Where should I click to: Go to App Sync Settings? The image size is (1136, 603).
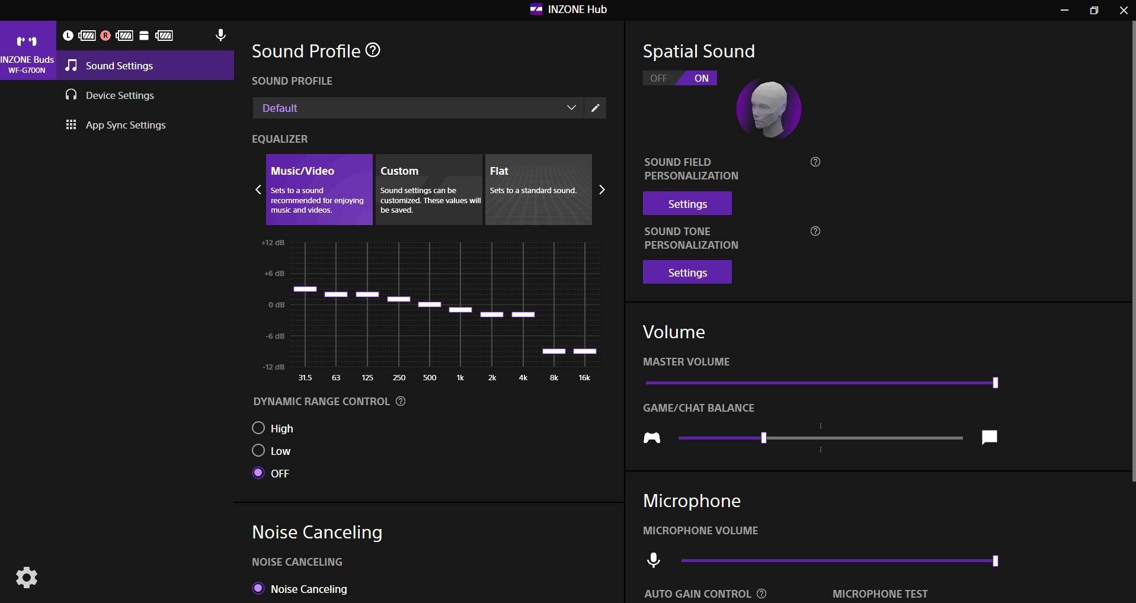click(x=125, y=125)
